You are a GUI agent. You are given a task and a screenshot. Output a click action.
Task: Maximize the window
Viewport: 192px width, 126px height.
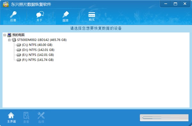[x=175, y=4]
